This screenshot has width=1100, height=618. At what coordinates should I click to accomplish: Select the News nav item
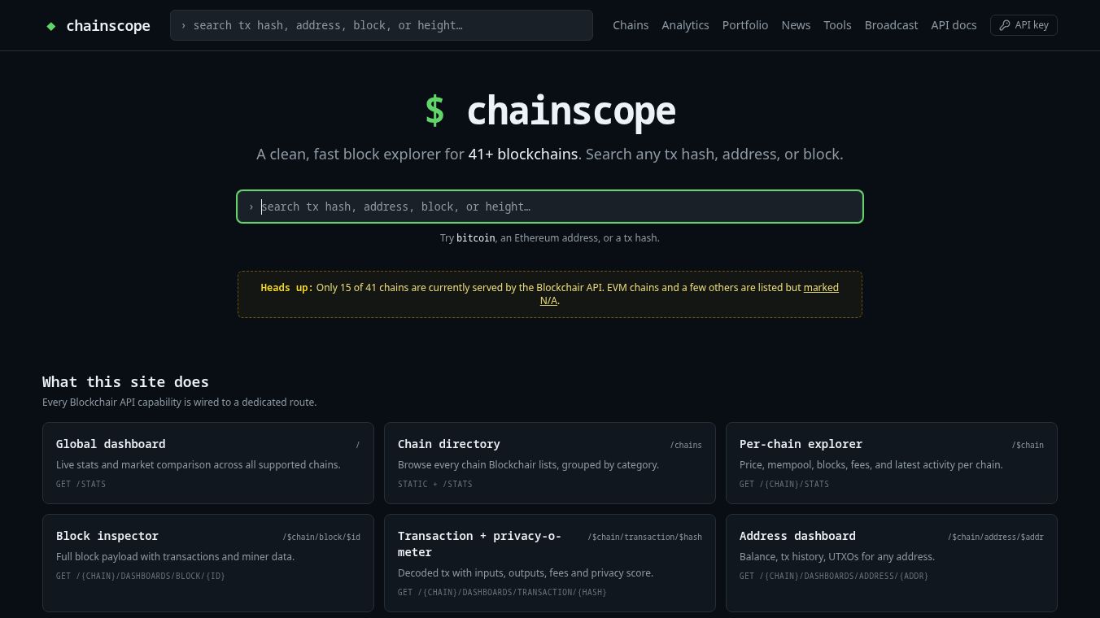tap(796, 25)
